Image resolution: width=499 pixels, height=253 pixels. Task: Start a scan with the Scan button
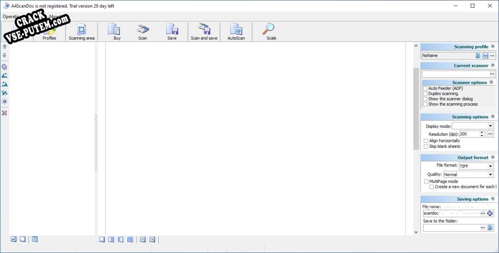pyautogui.click(x=142, y=32)
